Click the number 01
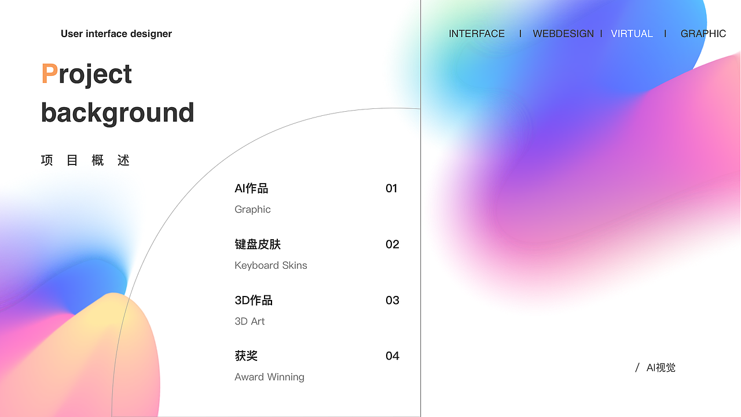Viewport: 741px width, 417px height. coord(391,188)
